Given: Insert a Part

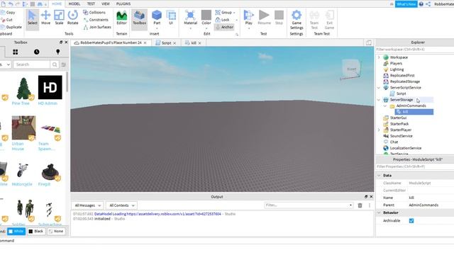Looking at the screenshot, I should [157, 19].
